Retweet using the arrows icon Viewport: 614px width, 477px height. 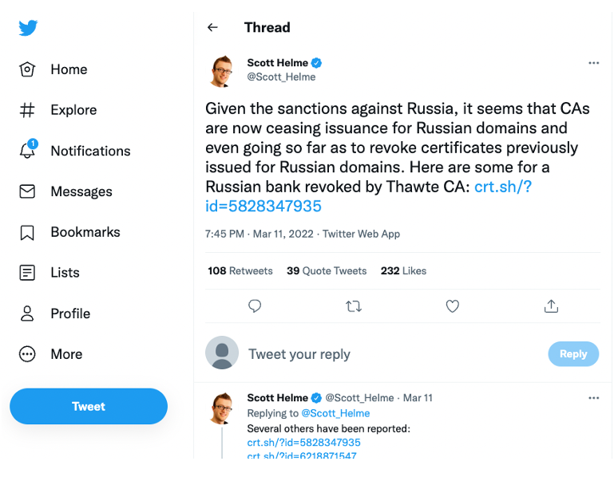coord(354,306)
